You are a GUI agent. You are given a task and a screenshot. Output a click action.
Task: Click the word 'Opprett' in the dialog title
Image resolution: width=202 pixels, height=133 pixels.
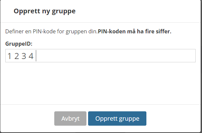point(27,11)
